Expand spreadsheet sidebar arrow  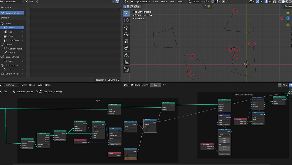[x=120, y=8]
